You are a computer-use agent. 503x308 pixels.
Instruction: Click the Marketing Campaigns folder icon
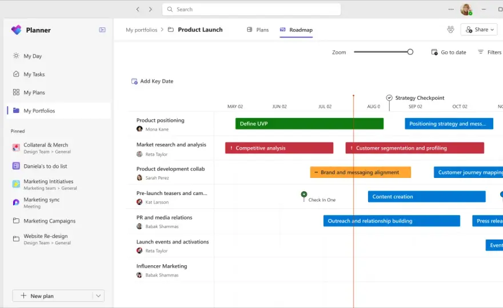[x=16, y=221]
